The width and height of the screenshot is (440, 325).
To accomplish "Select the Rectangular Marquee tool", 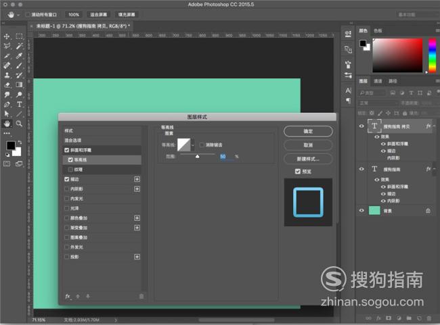I will [19, 36].
